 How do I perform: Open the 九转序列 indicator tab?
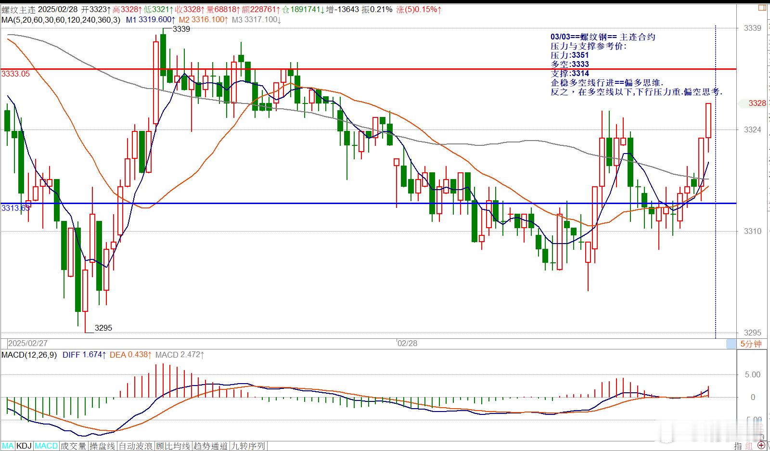248,446
